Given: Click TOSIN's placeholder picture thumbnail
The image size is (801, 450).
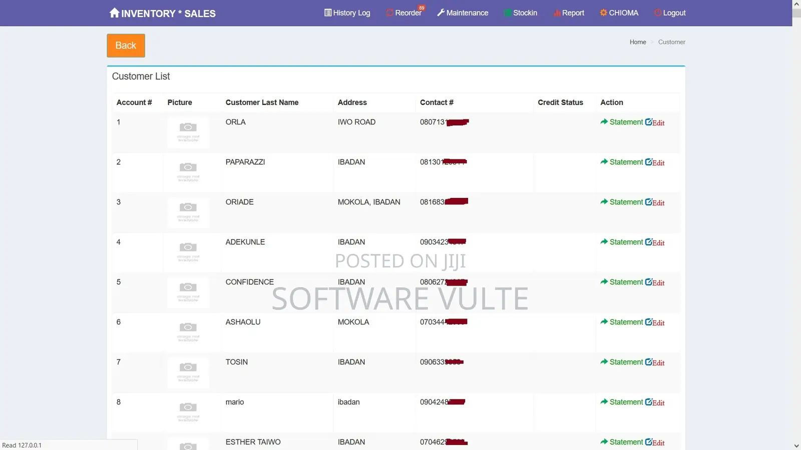Looking at the screenshot, I should click(x=188, y=372).
